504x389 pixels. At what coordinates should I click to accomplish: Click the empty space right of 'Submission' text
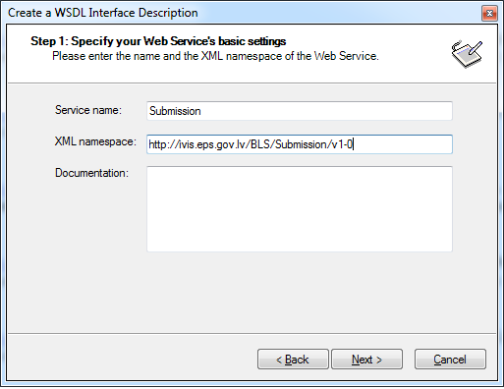click(x=326, y=111)
